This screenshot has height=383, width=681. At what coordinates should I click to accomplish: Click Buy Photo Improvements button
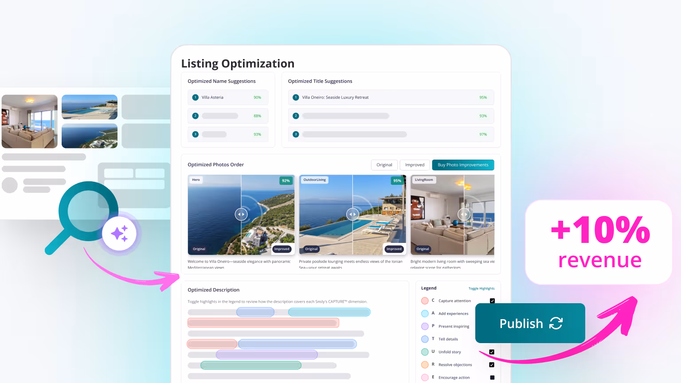(463, 165)
